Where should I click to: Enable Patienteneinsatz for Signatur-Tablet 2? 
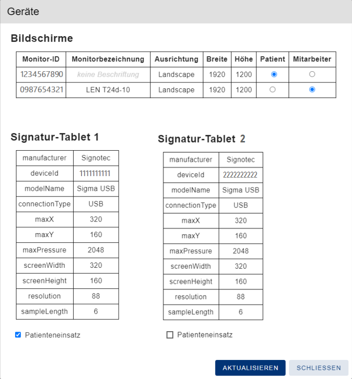pos(170,335)
